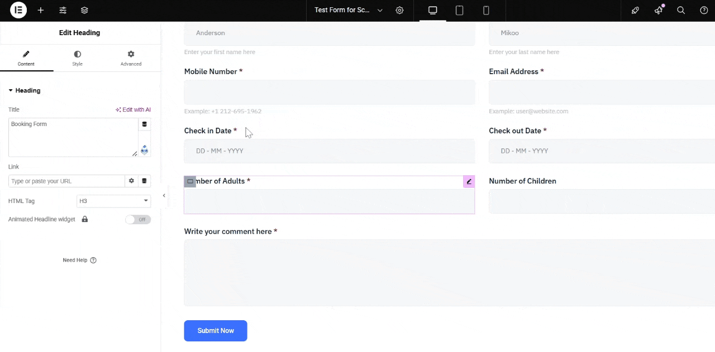Select Edit with AI for the title
The width and height of the screenshot is (715, 352).
tap(133, 109)
